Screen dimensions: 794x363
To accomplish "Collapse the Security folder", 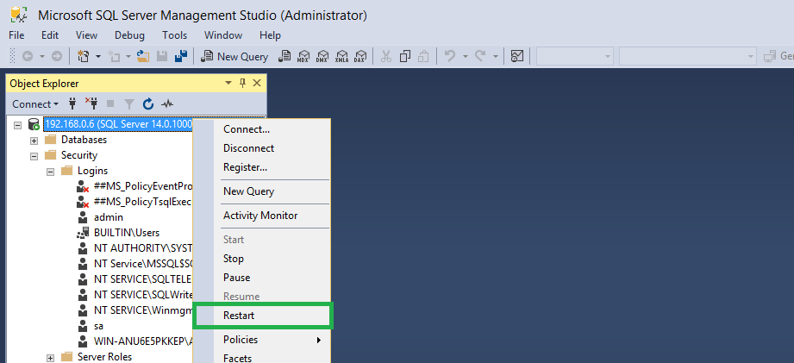I will click(x=34, y=156).
